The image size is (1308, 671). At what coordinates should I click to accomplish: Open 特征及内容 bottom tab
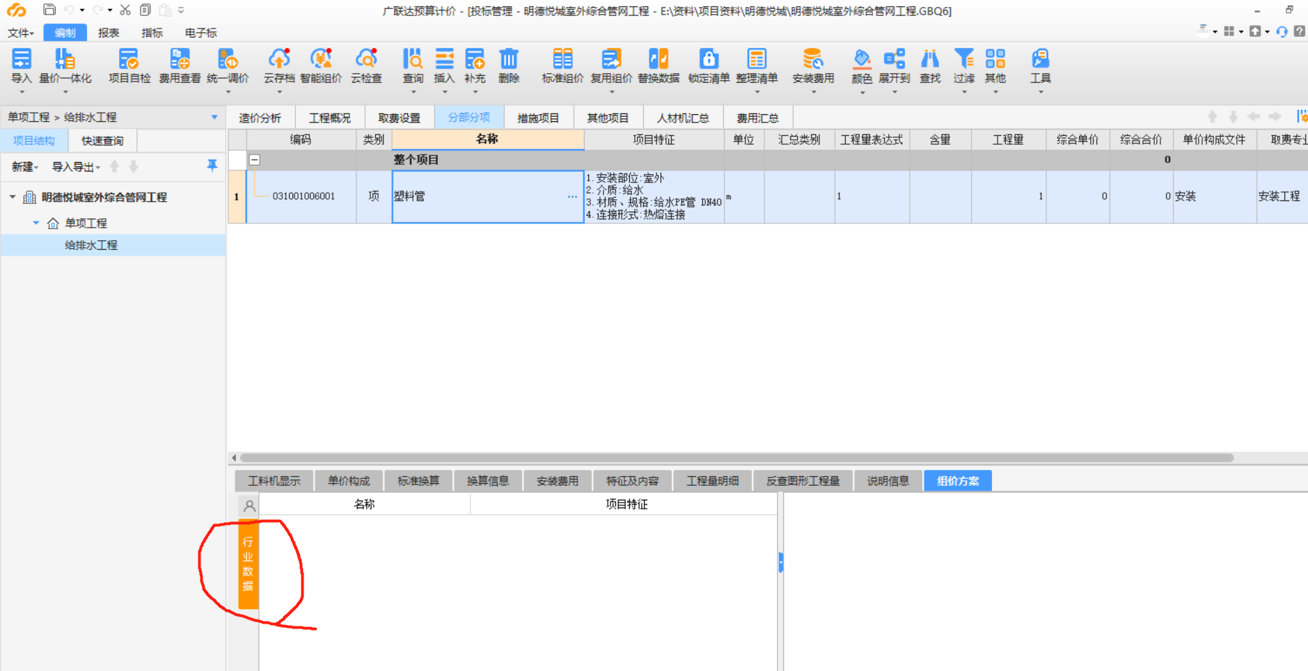pos(632,481)
